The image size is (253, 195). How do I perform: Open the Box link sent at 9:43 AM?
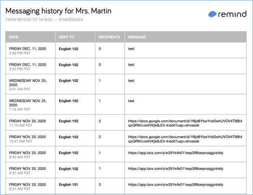[176, 153]
